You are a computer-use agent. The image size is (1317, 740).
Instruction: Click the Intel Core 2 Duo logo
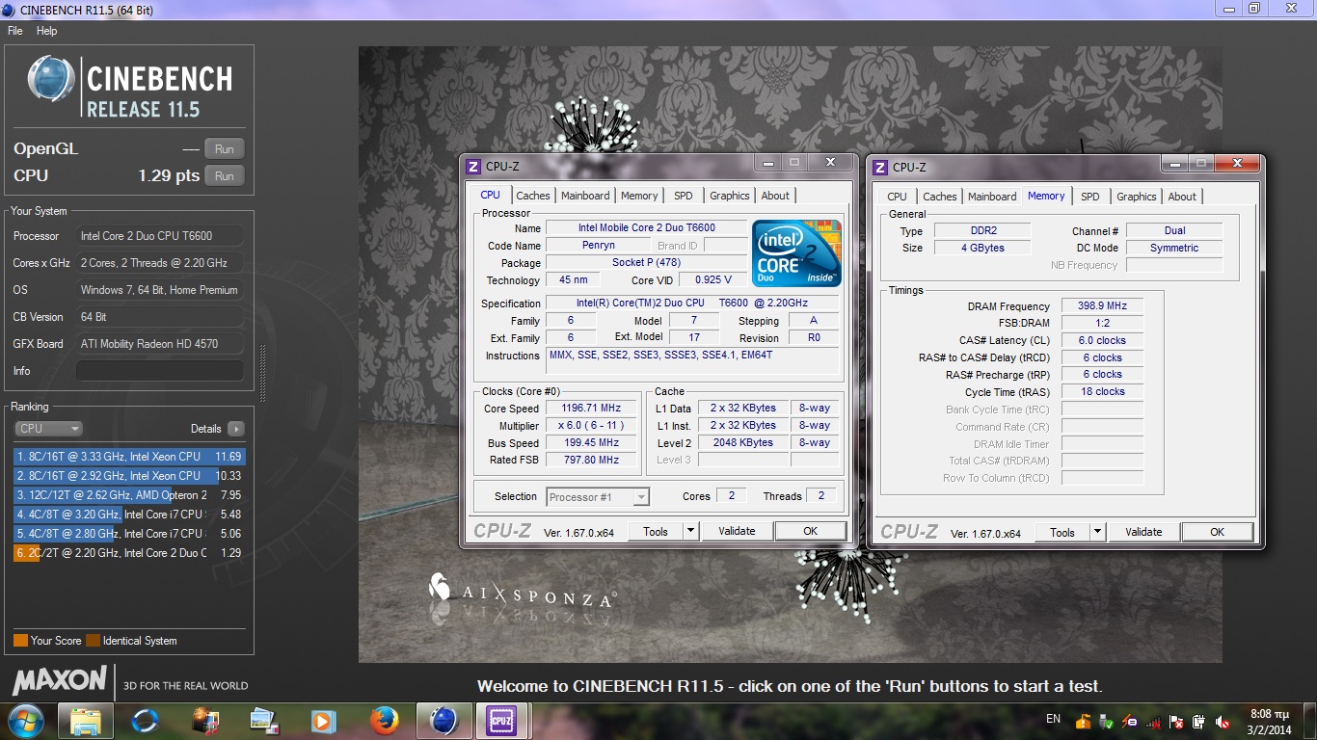[796, 253]
